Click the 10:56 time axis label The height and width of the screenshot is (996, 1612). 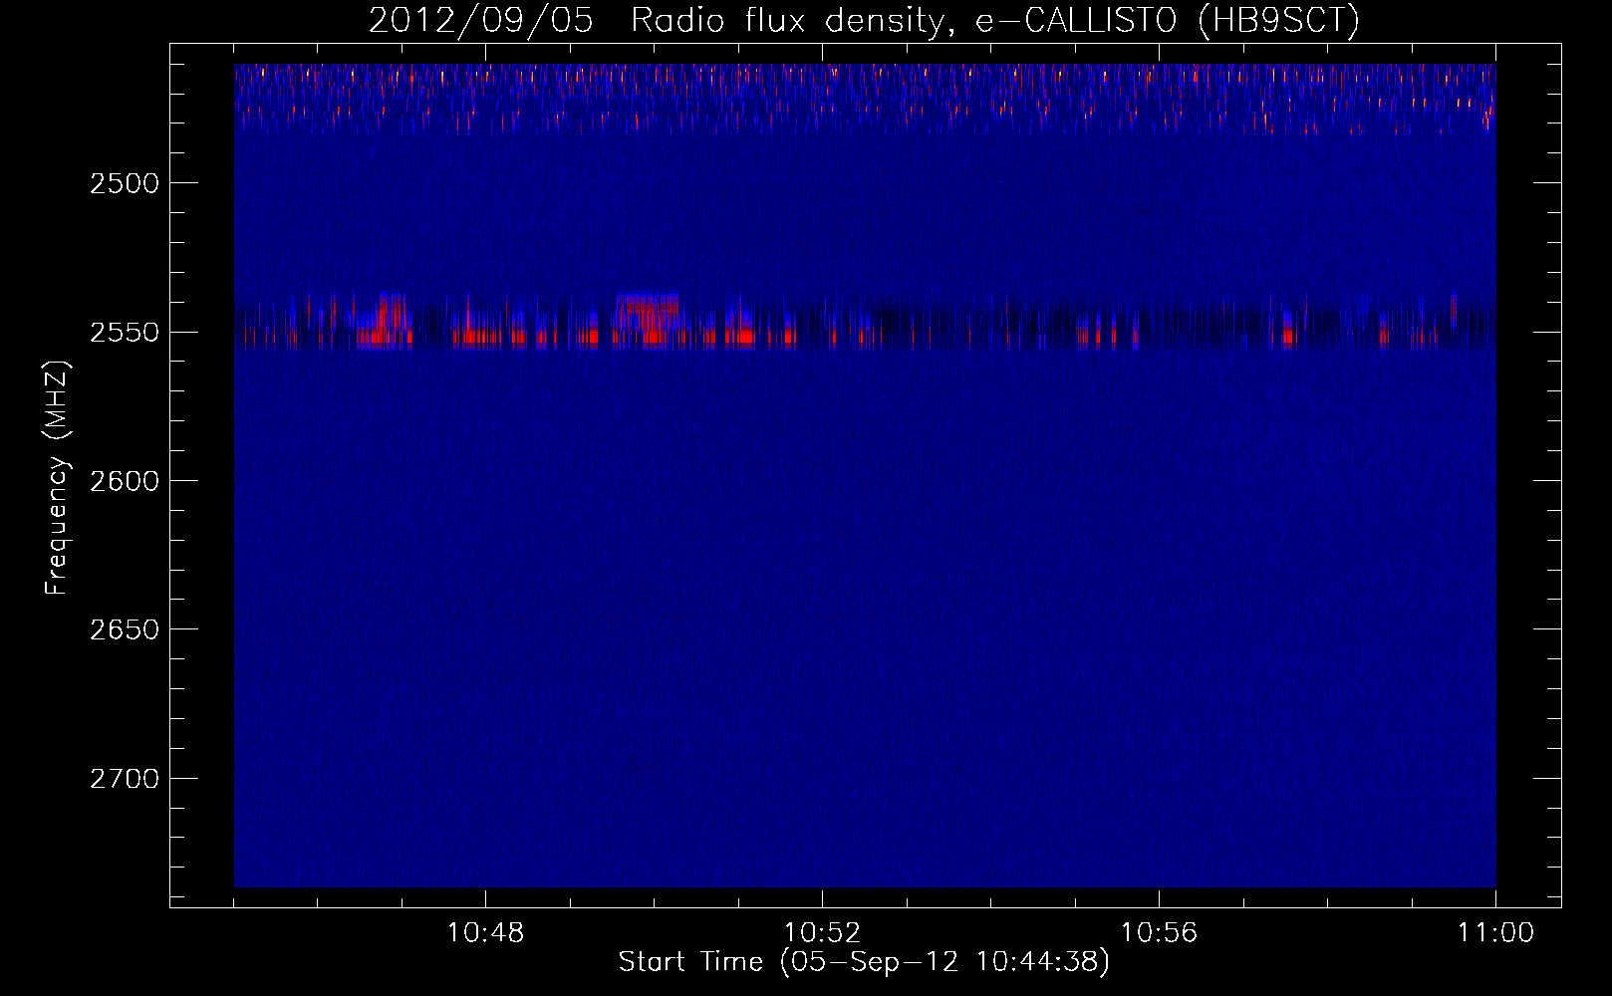(x=1159, y=933)
